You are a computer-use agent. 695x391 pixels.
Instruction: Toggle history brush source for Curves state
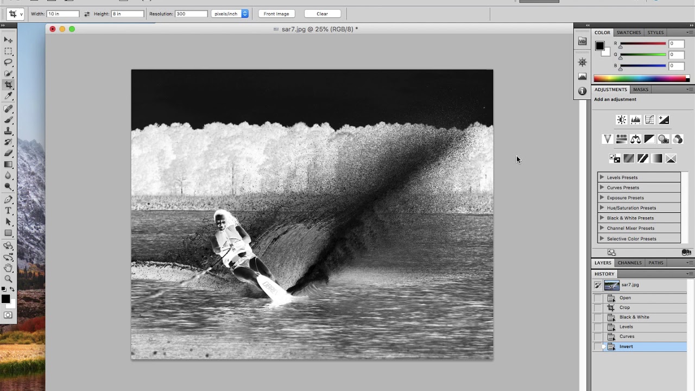[x=598, y=337]
